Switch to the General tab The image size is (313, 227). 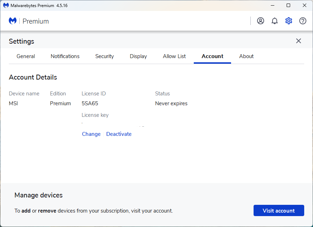tap(26, 56)
